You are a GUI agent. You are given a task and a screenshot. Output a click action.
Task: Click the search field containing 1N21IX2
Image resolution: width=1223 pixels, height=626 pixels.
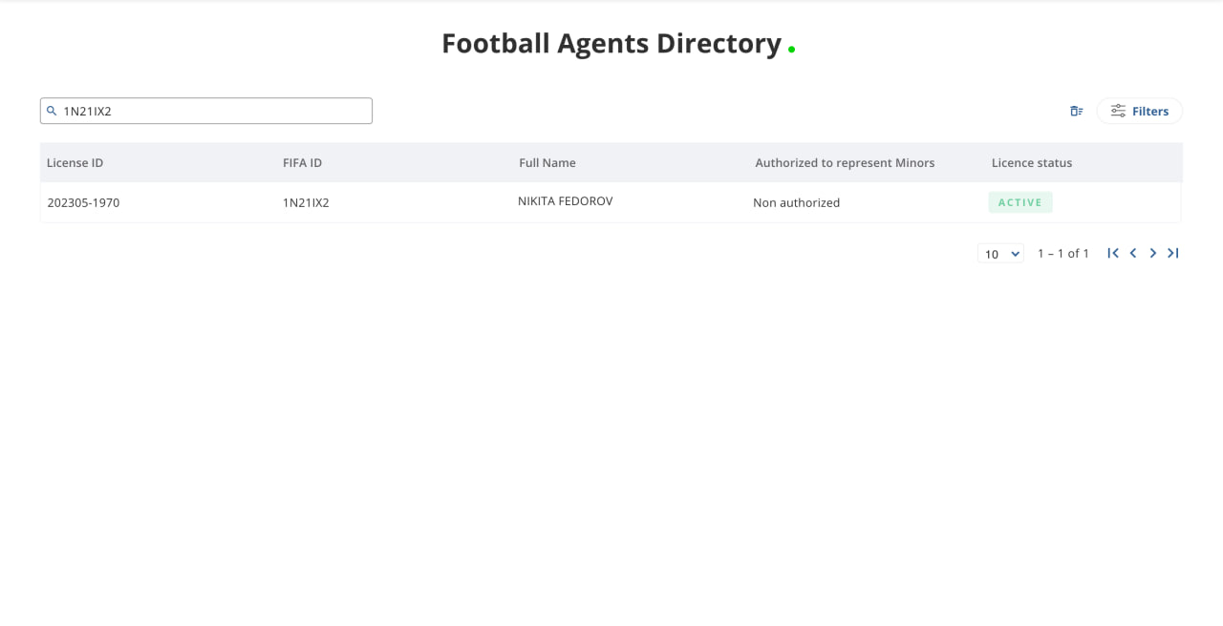(x=206, y=111)
